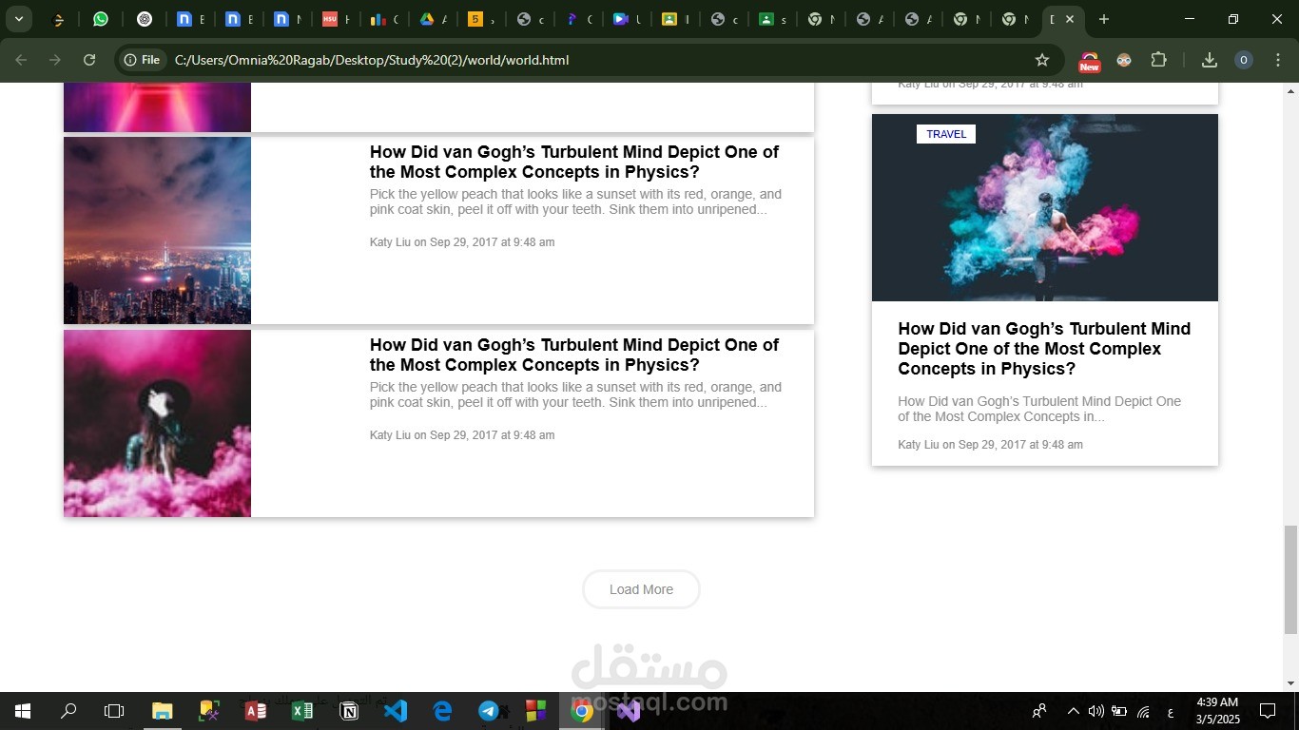This screenshot has height=730, width=1299.
Task: Open File Explorer from the taskbar
Action: tap(163, 711)
